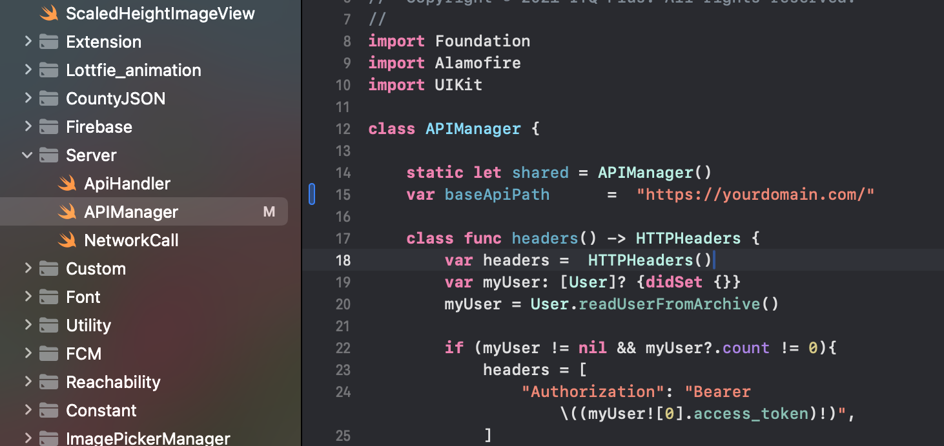Expand the FCM group chevron

28,354
